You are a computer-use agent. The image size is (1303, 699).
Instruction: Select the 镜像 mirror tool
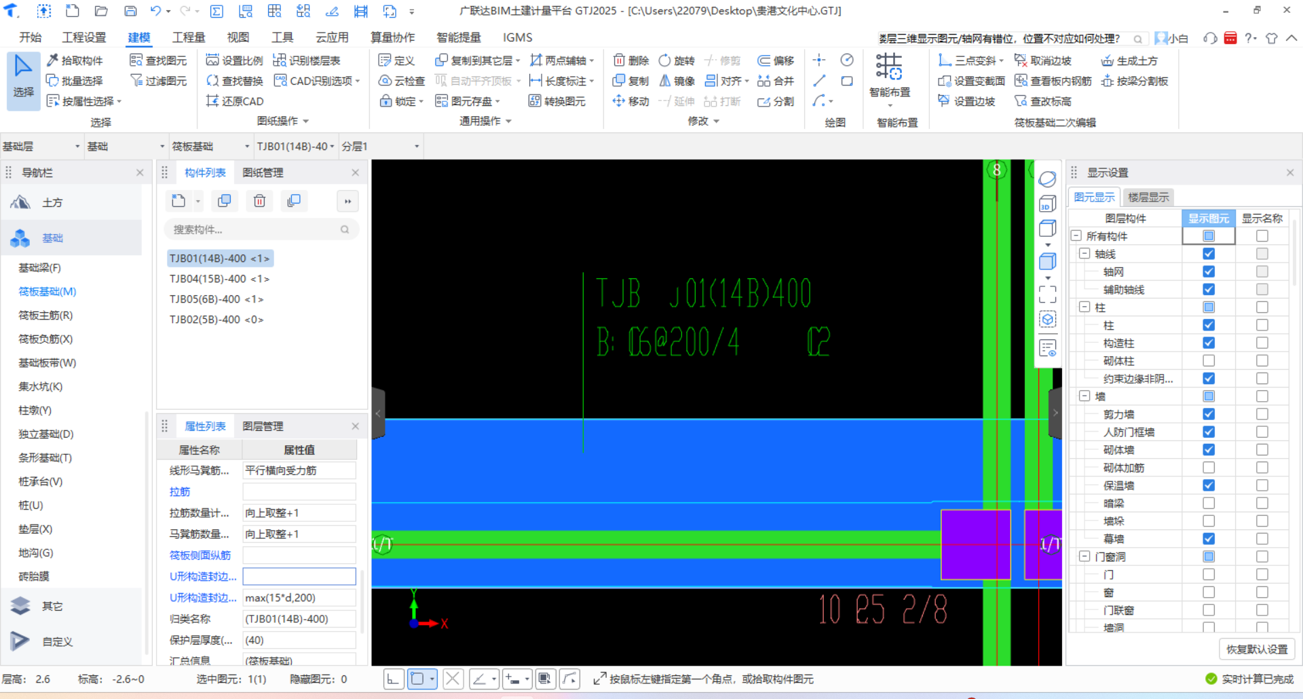coord(677,81)
